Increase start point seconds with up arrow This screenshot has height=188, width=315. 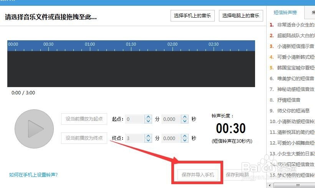point(185,117)
